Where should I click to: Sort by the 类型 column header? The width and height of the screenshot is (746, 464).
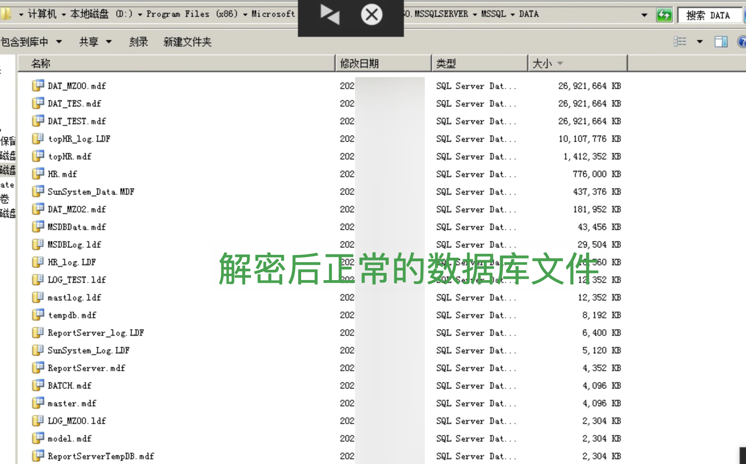point(480,63)
